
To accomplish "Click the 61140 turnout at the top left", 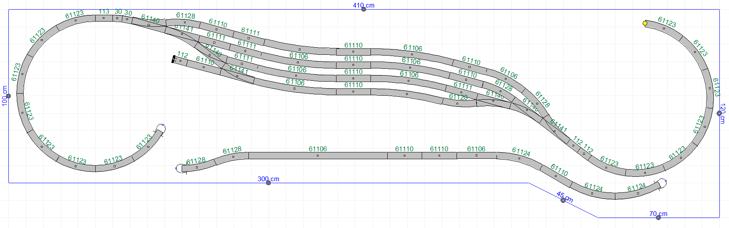I will 148,25.
